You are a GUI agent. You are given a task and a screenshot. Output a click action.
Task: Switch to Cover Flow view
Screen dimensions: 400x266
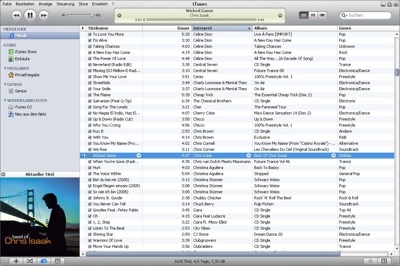(x=323, y=15)
